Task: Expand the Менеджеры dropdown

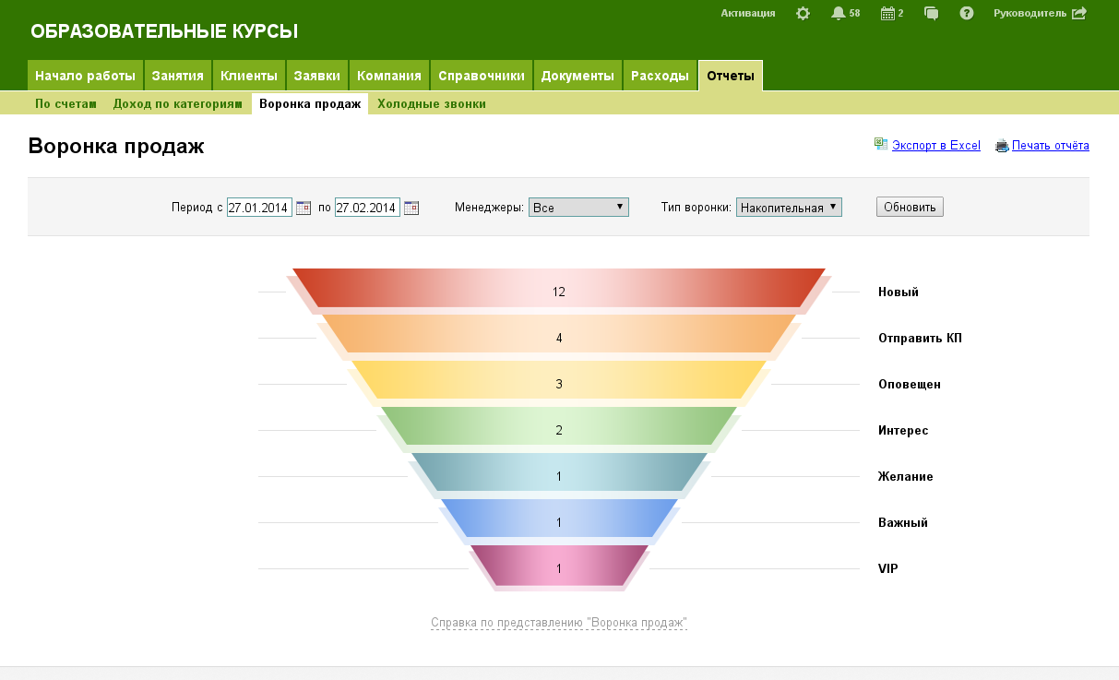Action: point(578,208)
